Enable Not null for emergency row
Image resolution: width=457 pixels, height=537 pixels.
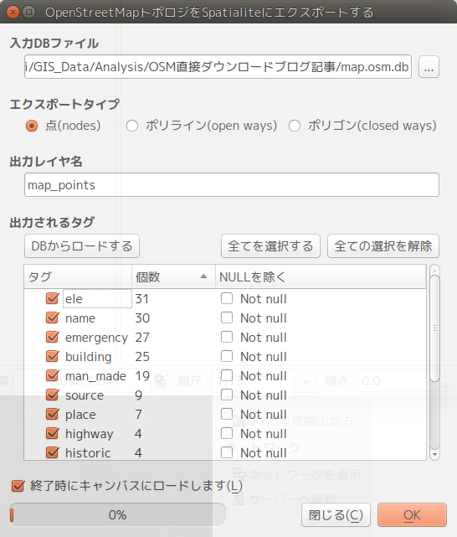[x=227, y=337]
